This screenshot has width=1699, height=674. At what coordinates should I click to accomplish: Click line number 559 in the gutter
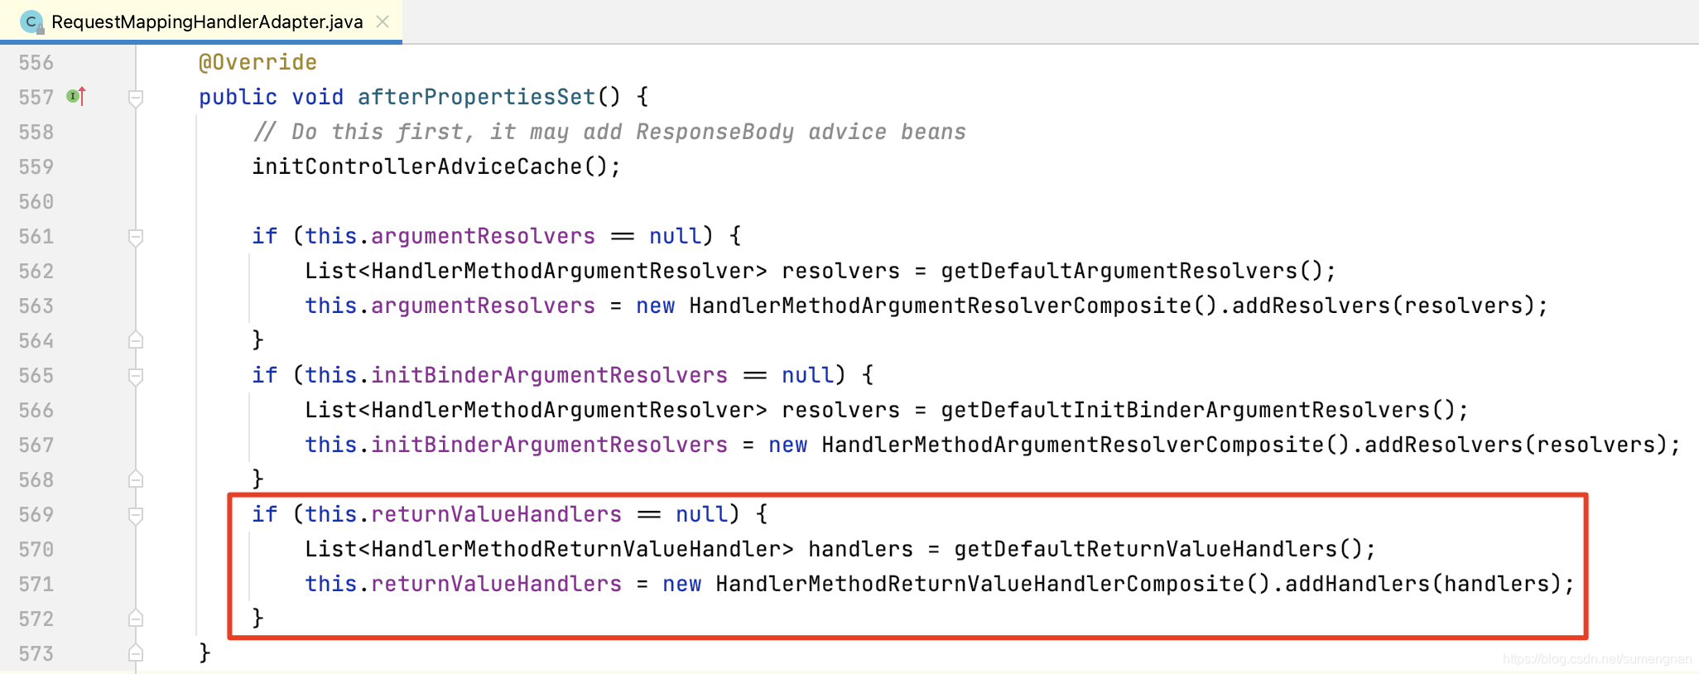[x=36, y=167]
